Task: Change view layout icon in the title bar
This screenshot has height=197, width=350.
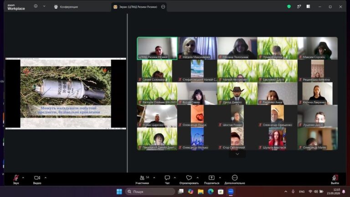Action: pyautogui.click(x=308, y=6)
